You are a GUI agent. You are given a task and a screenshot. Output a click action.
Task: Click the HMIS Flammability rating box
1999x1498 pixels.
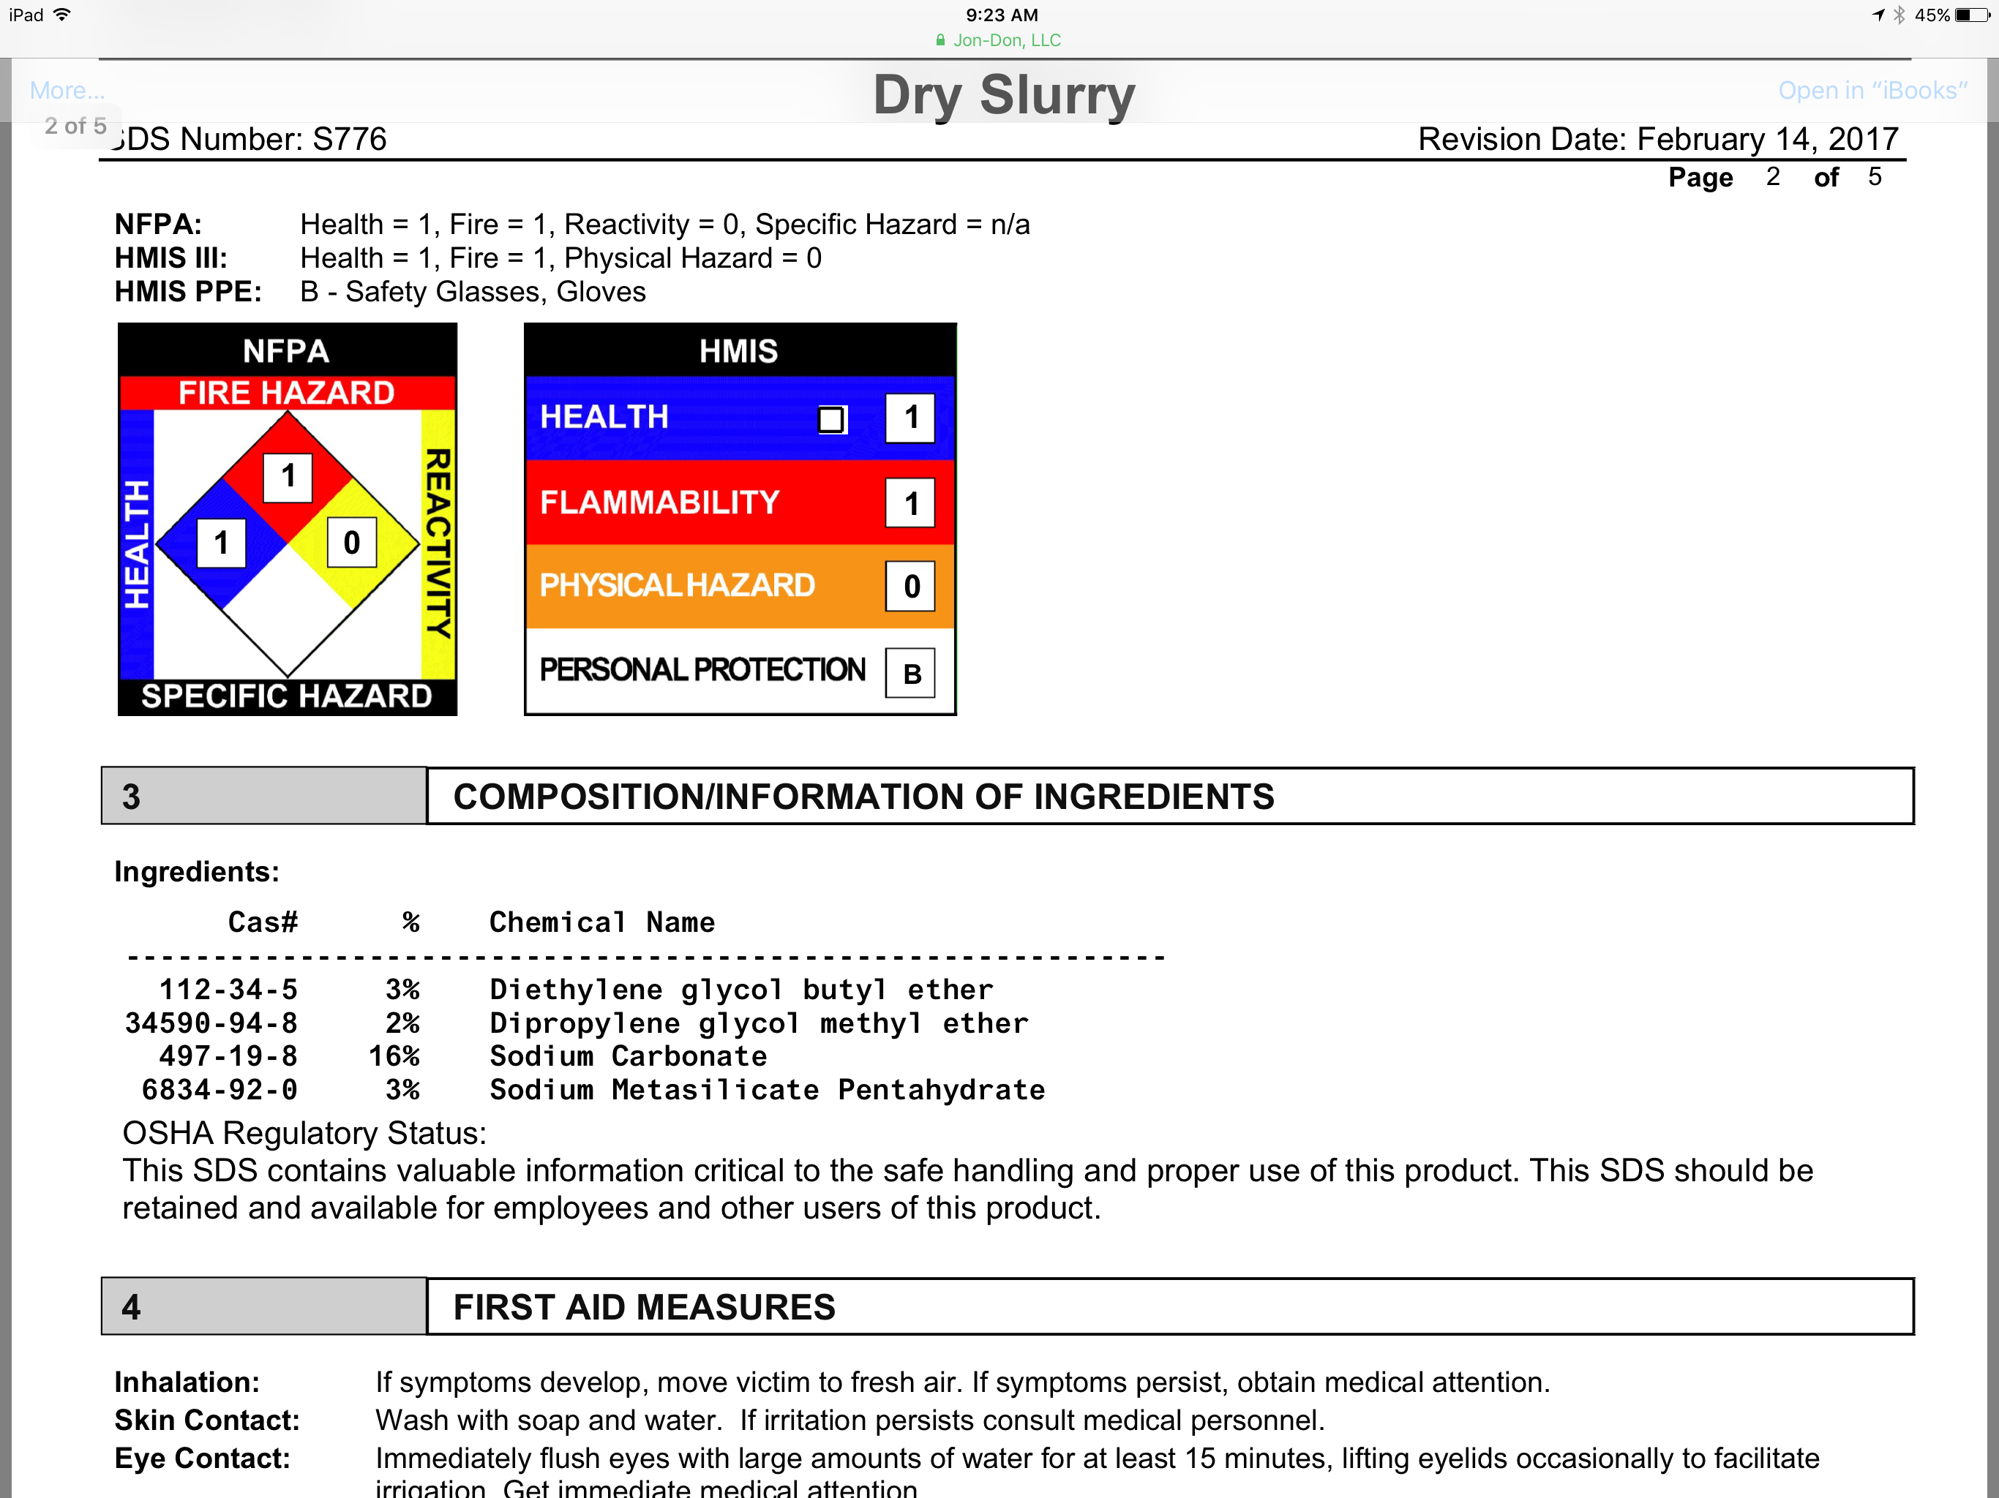coord(910,503)
